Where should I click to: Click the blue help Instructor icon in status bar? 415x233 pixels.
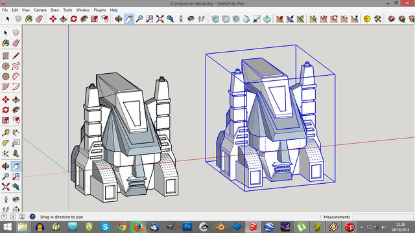32,217
